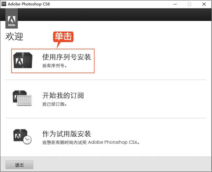Minimize the installer window
The image size is (212, 172).
tap(175, 4)
